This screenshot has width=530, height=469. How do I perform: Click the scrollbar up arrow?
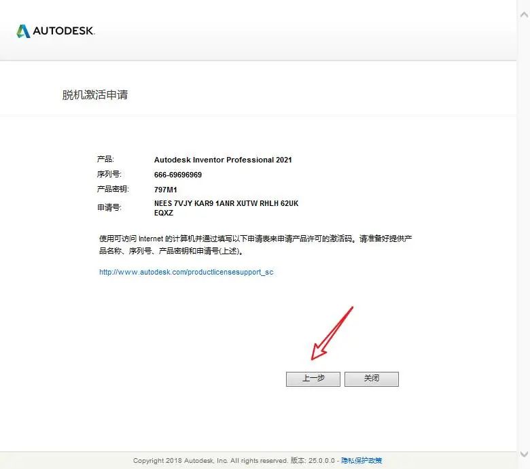[x=524, y=14]
